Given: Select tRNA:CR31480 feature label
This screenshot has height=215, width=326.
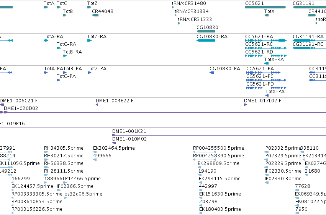Looking at the screenshot, I should 189,3.
